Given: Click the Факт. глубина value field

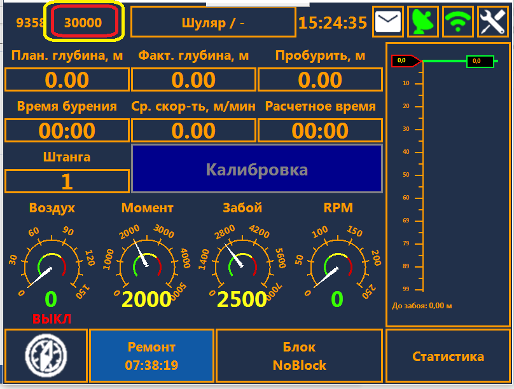Looking at the screenshot, I should (x=193, y=80).
